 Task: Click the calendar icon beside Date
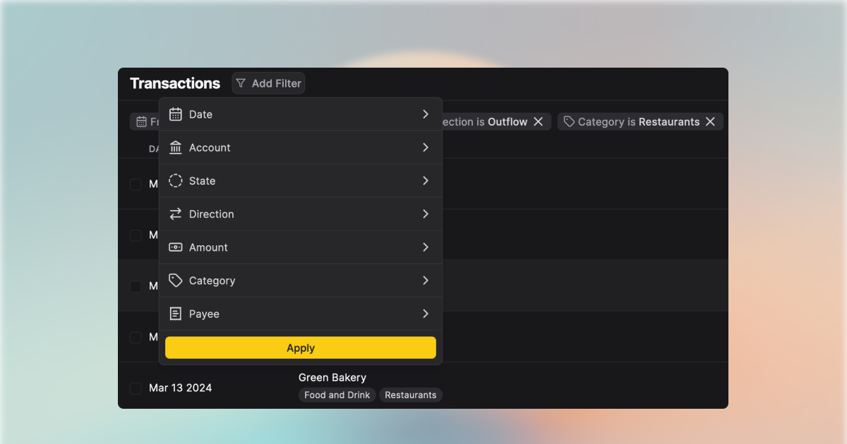(x=176, y=114)
